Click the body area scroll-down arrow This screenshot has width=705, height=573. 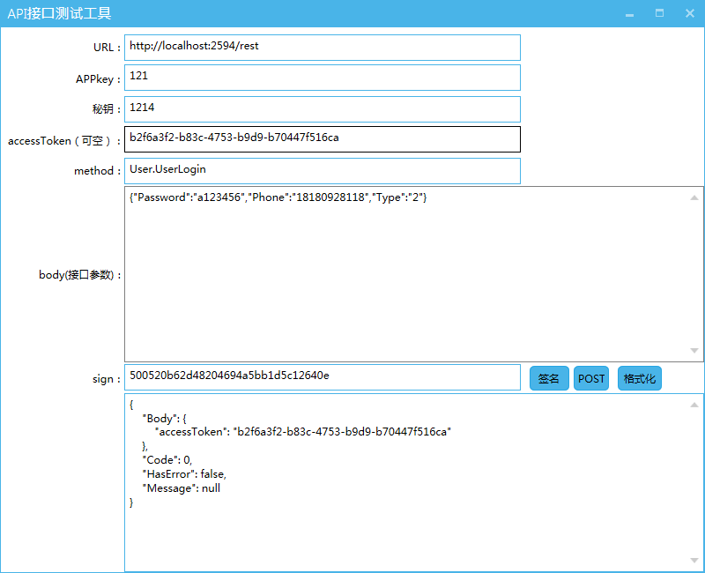click(x=694, y=351)
